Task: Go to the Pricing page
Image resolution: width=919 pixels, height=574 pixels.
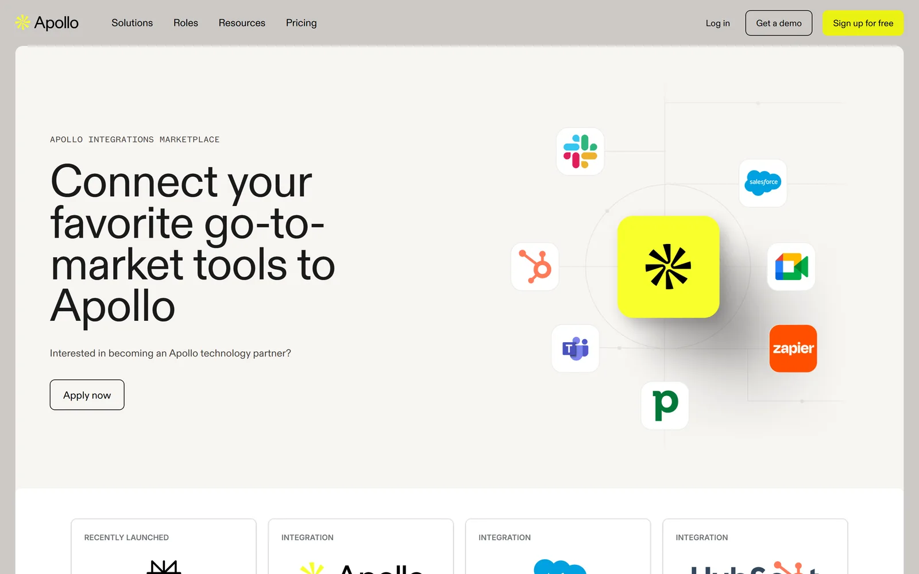Action: [x=302, y=23]
